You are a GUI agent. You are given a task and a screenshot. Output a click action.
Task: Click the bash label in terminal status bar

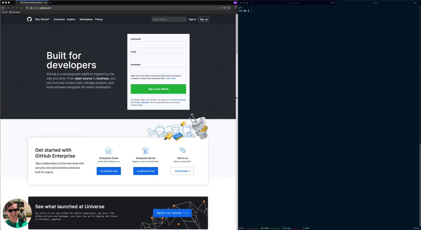pyautogui.click(x=416, y=228)
